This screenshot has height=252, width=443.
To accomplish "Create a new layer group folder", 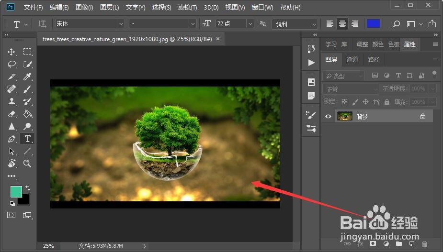I will coord(398,243).
